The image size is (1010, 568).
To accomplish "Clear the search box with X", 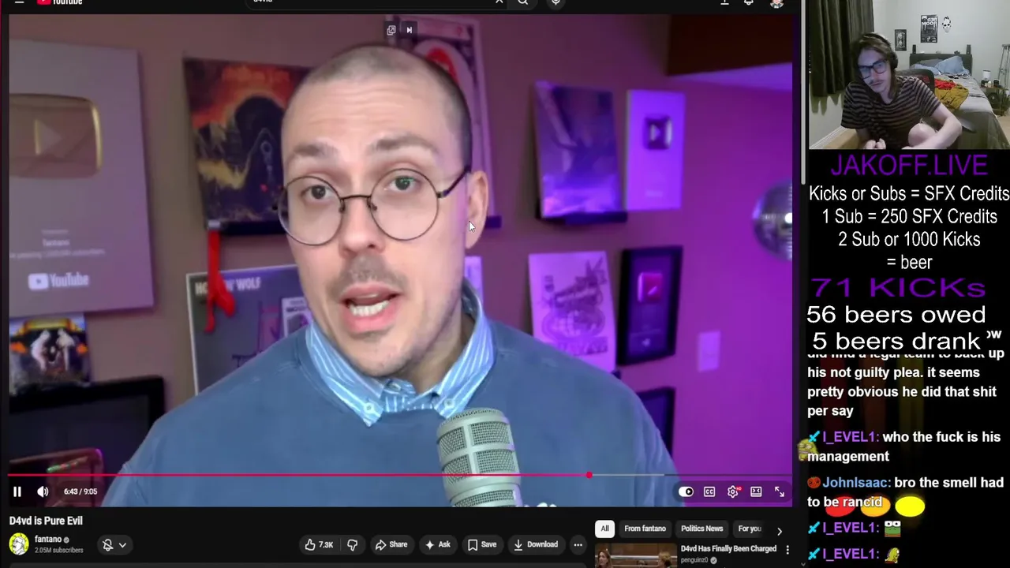I will [499, 2].
